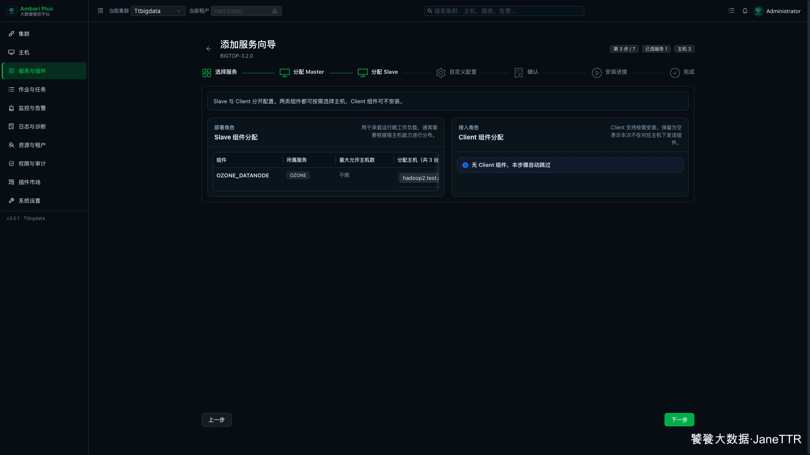Open 权限与审计 in the sidebar
The height and width of the screenshot is (455, 810).
tap(44, 163)
